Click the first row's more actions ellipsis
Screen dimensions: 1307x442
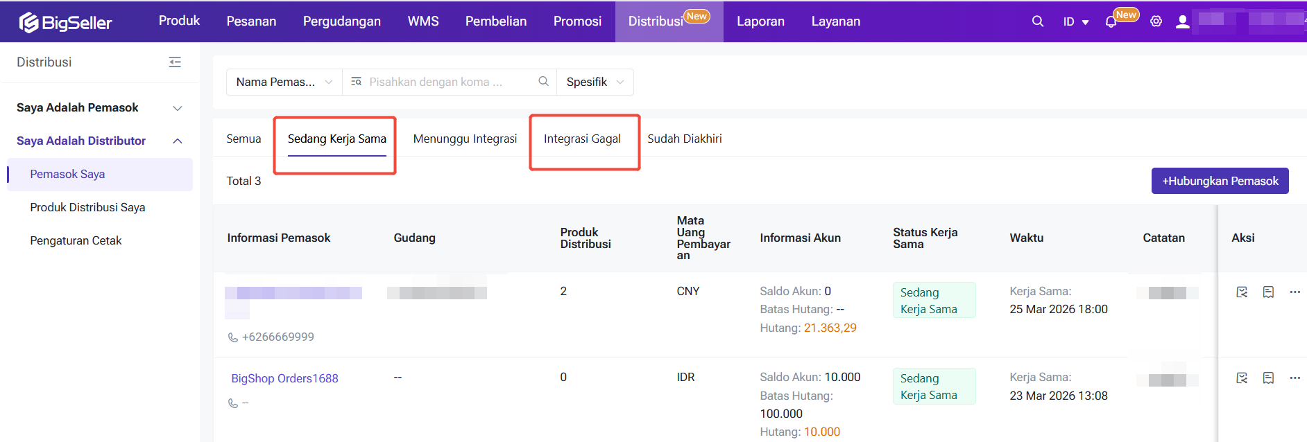(x=1295, y=292)
